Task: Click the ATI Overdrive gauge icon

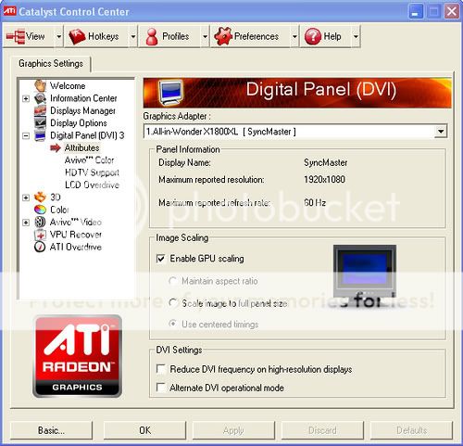Action: [40, 247]
